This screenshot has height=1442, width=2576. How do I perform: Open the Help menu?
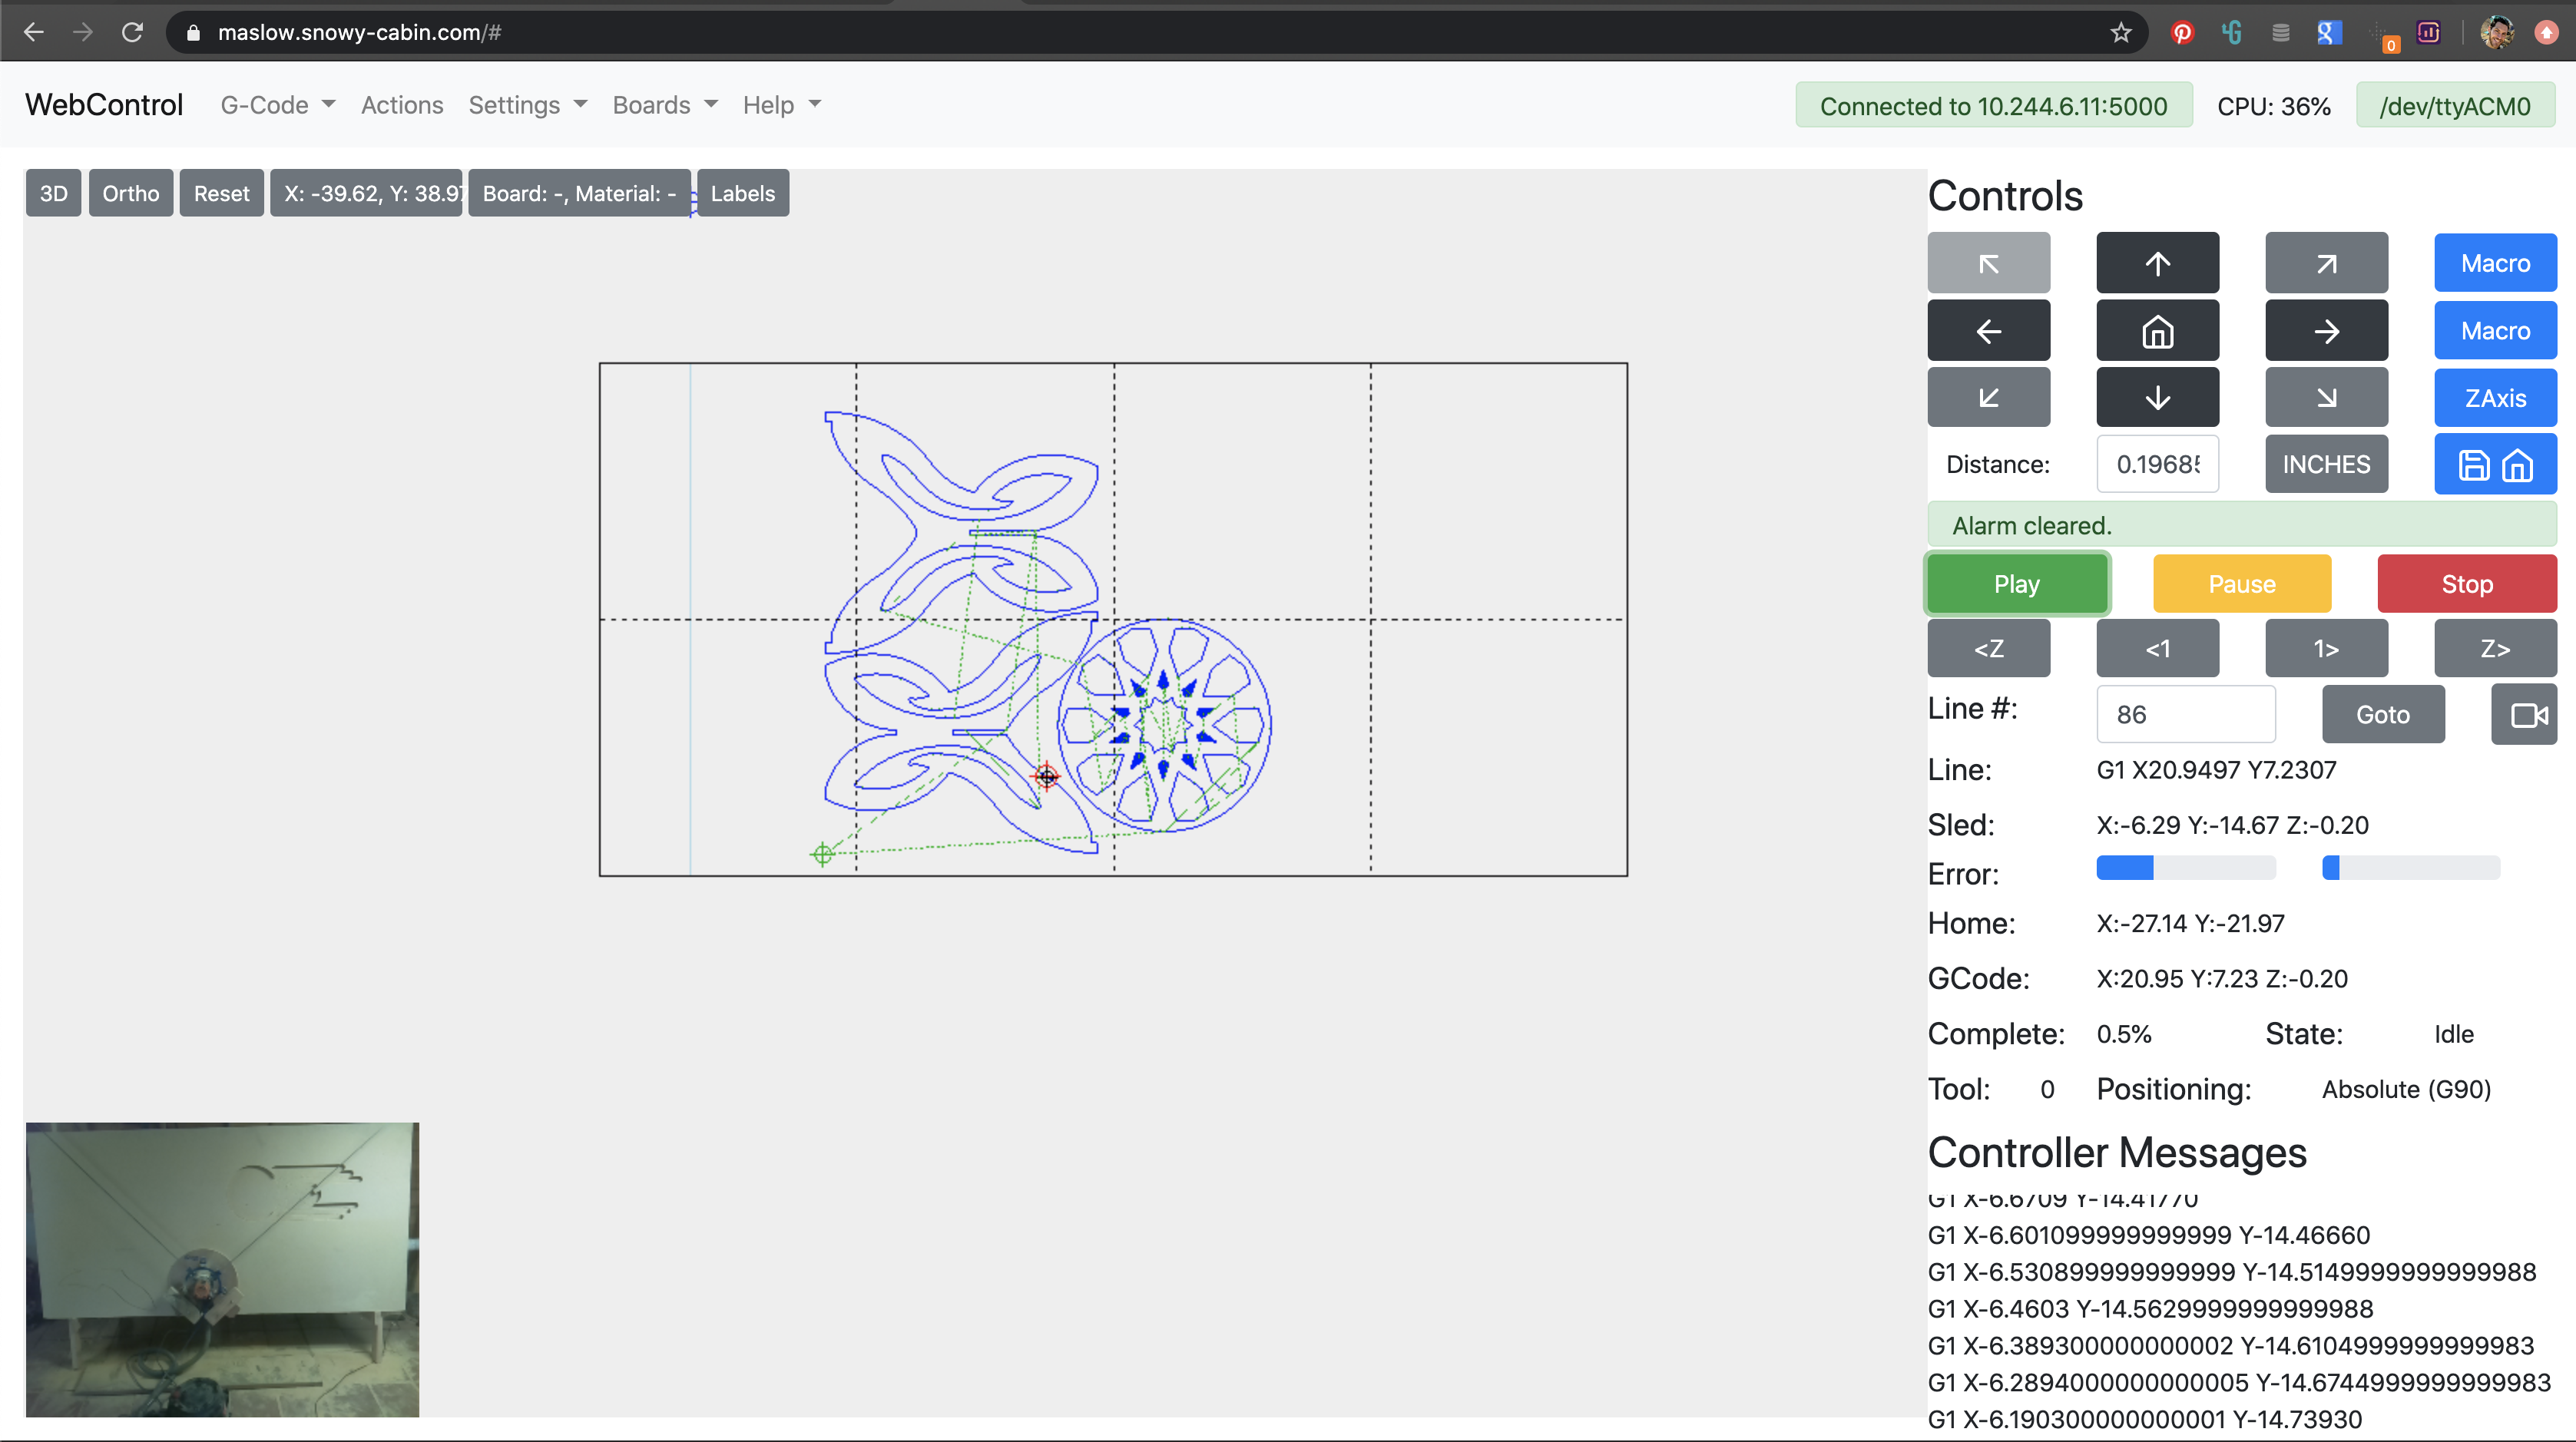781,105
